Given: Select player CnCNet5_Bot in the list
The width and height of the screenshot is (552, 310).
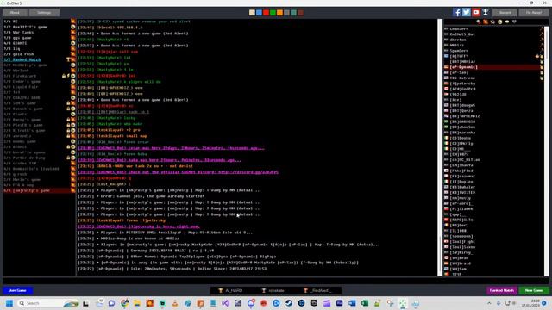Looking at the screenshot, I should (493, 34).
